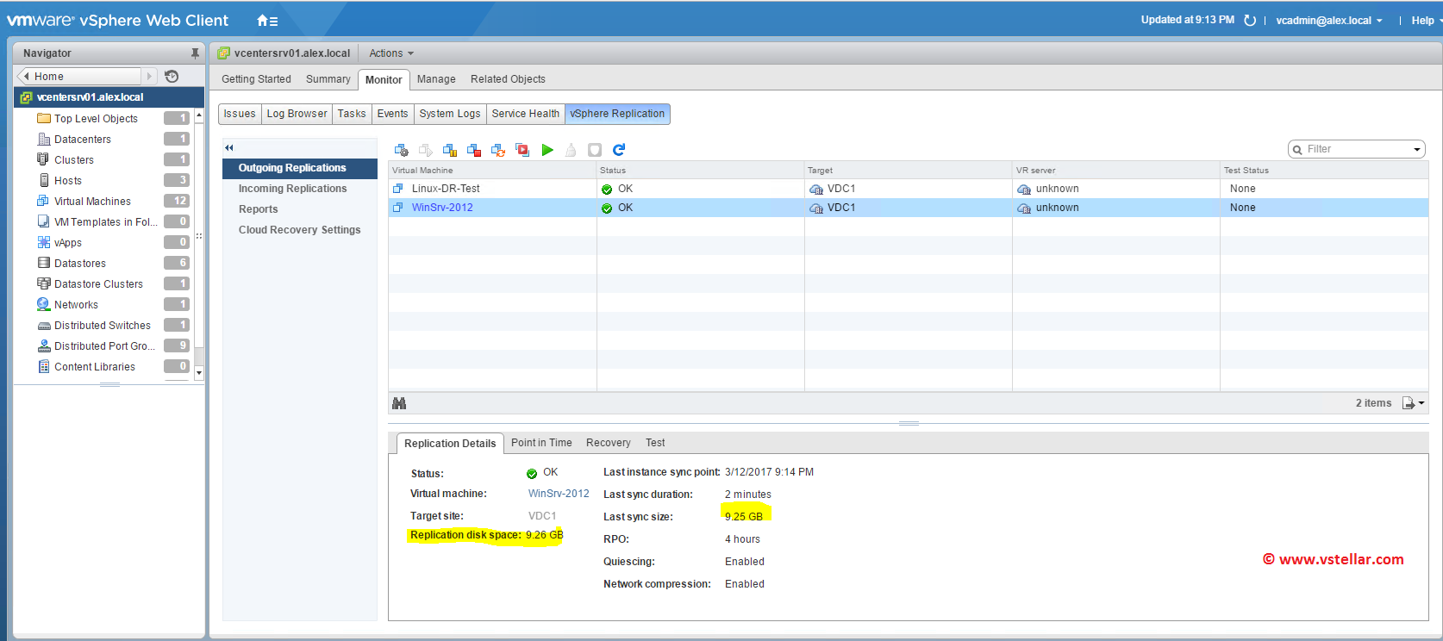Click the pause replication icon
Screen dimensions: 1443x641
(x=450, y=150)
